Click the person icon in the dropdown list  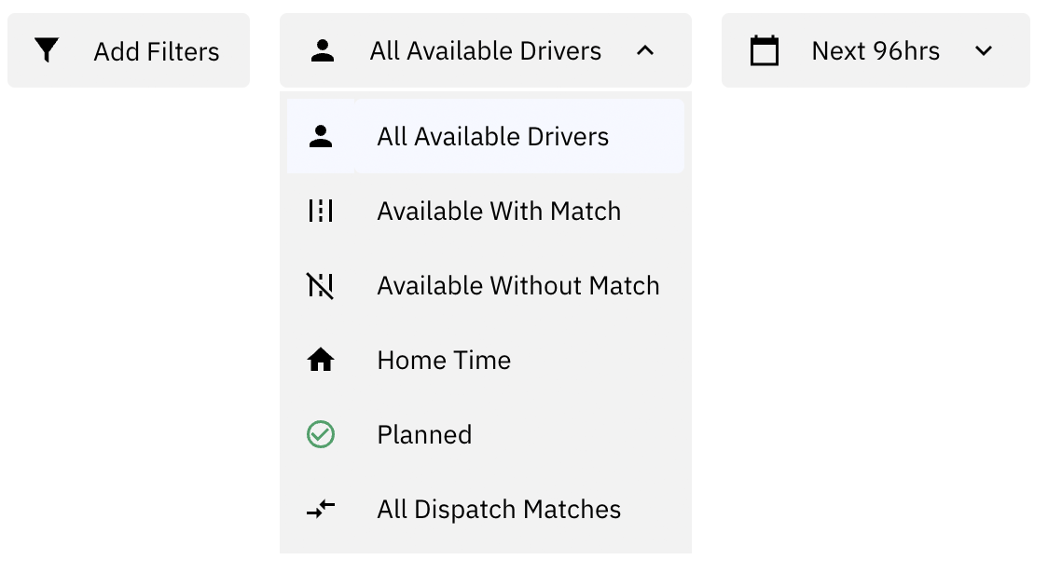pyautogui.click(x=321, y=136)
